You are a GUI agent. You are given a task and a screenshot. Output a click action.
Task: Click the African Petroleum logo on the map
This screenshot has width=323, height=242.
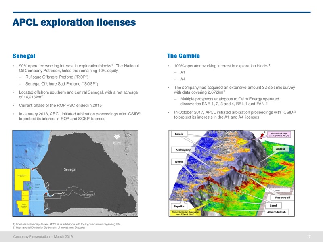pyautogui.click(x=117, y=140)
